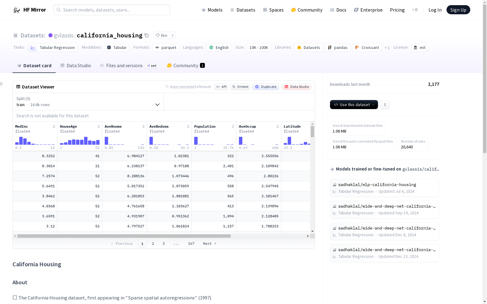
Task: Go to page 3 of rows
Action: coord(163,244)
